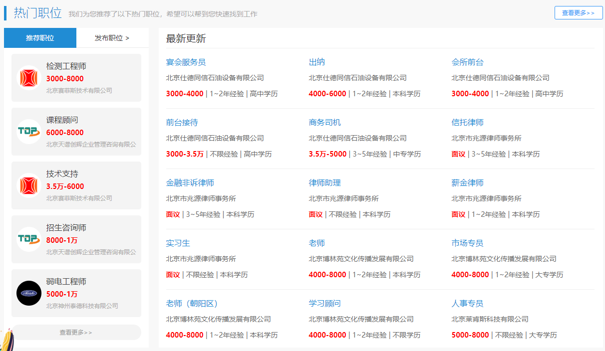Click 查看更多 button at top right

578,13
